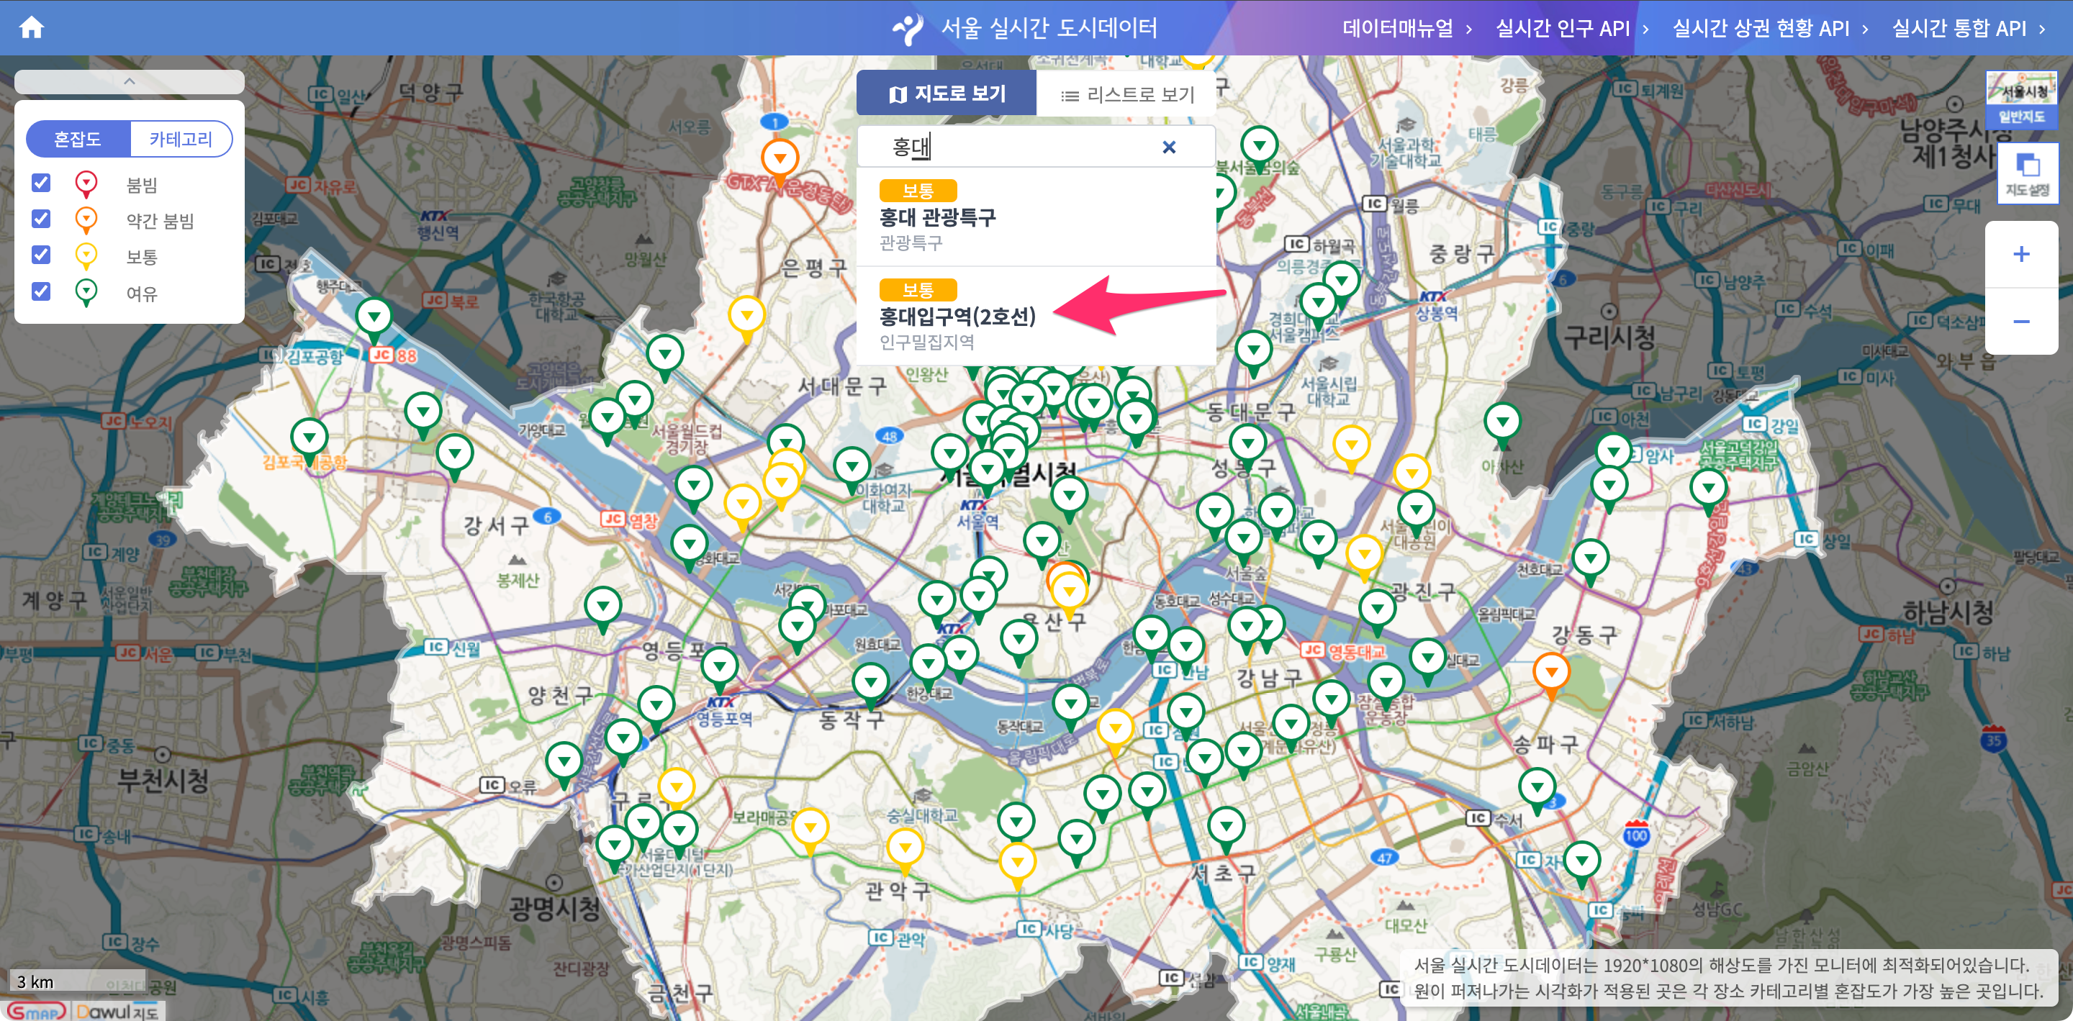2073x1021 pixels.
Task: Zoom out with the minus button
Action: coord(2020,321)
